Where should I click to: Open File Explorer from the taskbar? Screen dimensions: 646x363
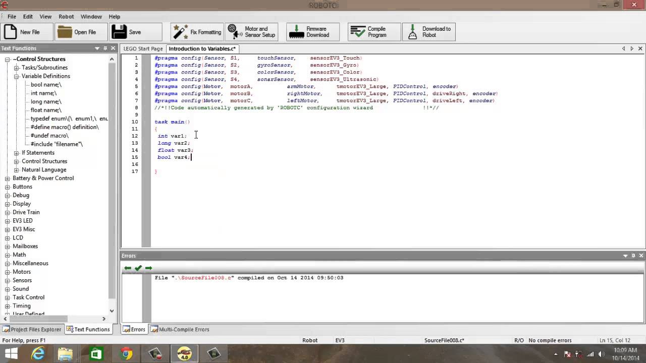(66, 354)
